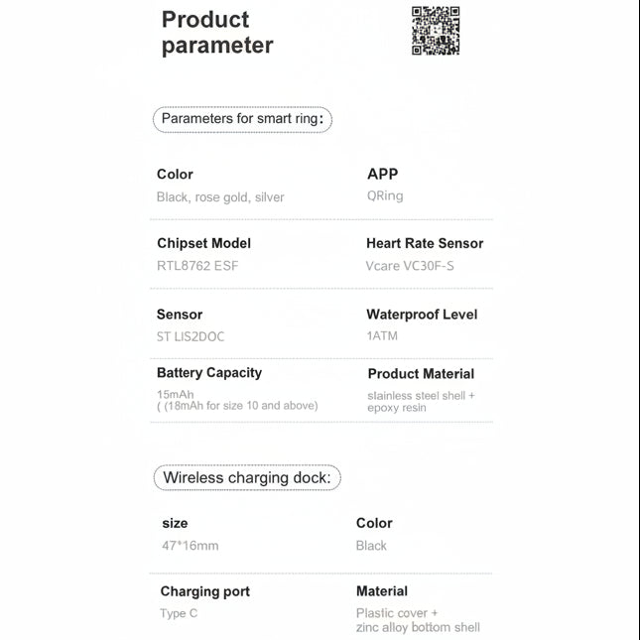Click the Product Material heading
This screenshot has height=640, width=640.
tap(421, 374)
